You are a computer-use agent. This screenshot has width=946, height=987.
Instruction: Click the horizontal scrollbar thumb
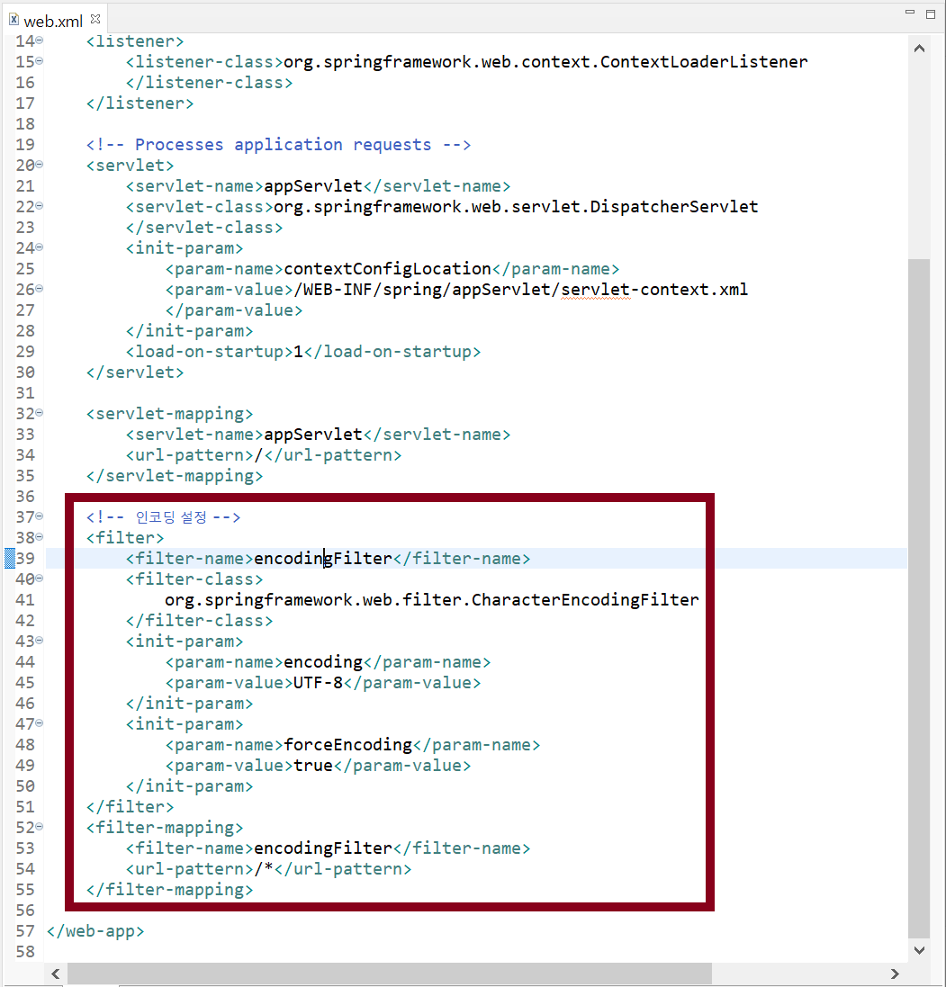coord(389,974)
